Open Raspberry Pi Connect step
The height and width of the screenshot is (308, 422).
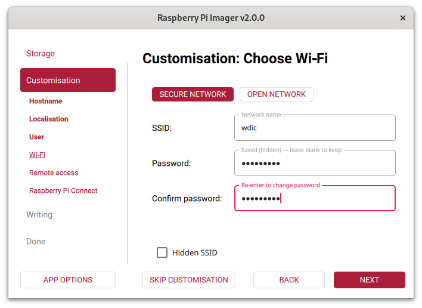(x=63, y=191)
